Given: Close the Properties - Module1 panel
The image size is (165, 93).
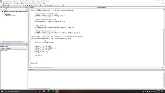Looking at the screenshot, I should coord(27,44).
